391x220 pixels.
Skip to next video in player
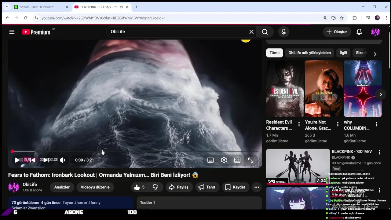(46, 160)
